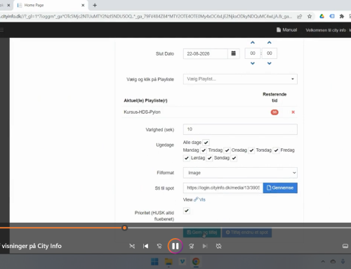Open the cast to device icon
Screen dimensions: 351x269
[345, 246]
